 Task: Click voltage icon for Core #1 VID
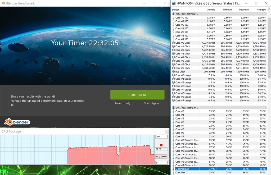tap(173, 21)
